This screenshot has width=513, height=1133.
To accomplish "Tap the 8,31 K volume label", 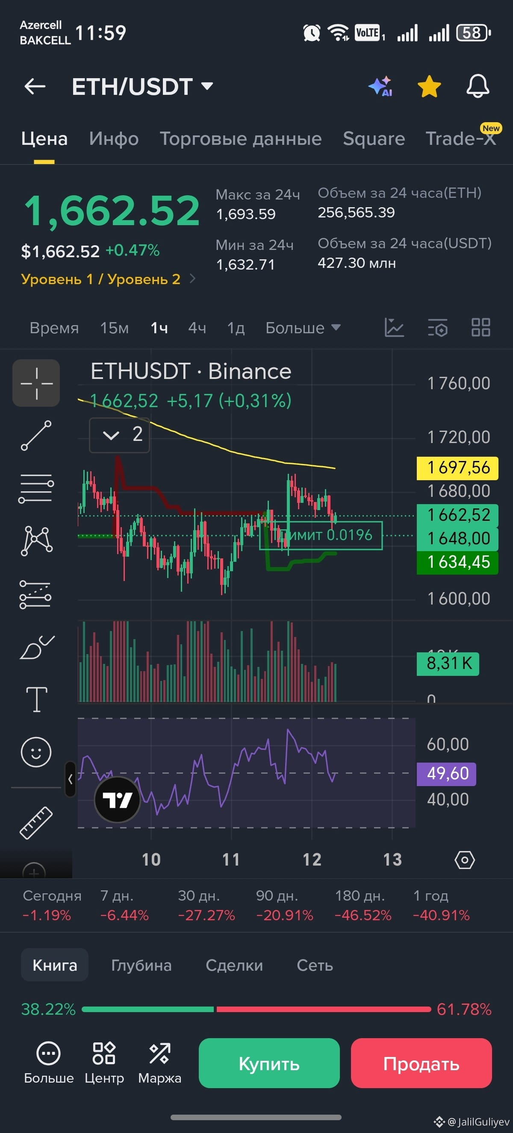I will pyautogui.click(x=448, y=663).
